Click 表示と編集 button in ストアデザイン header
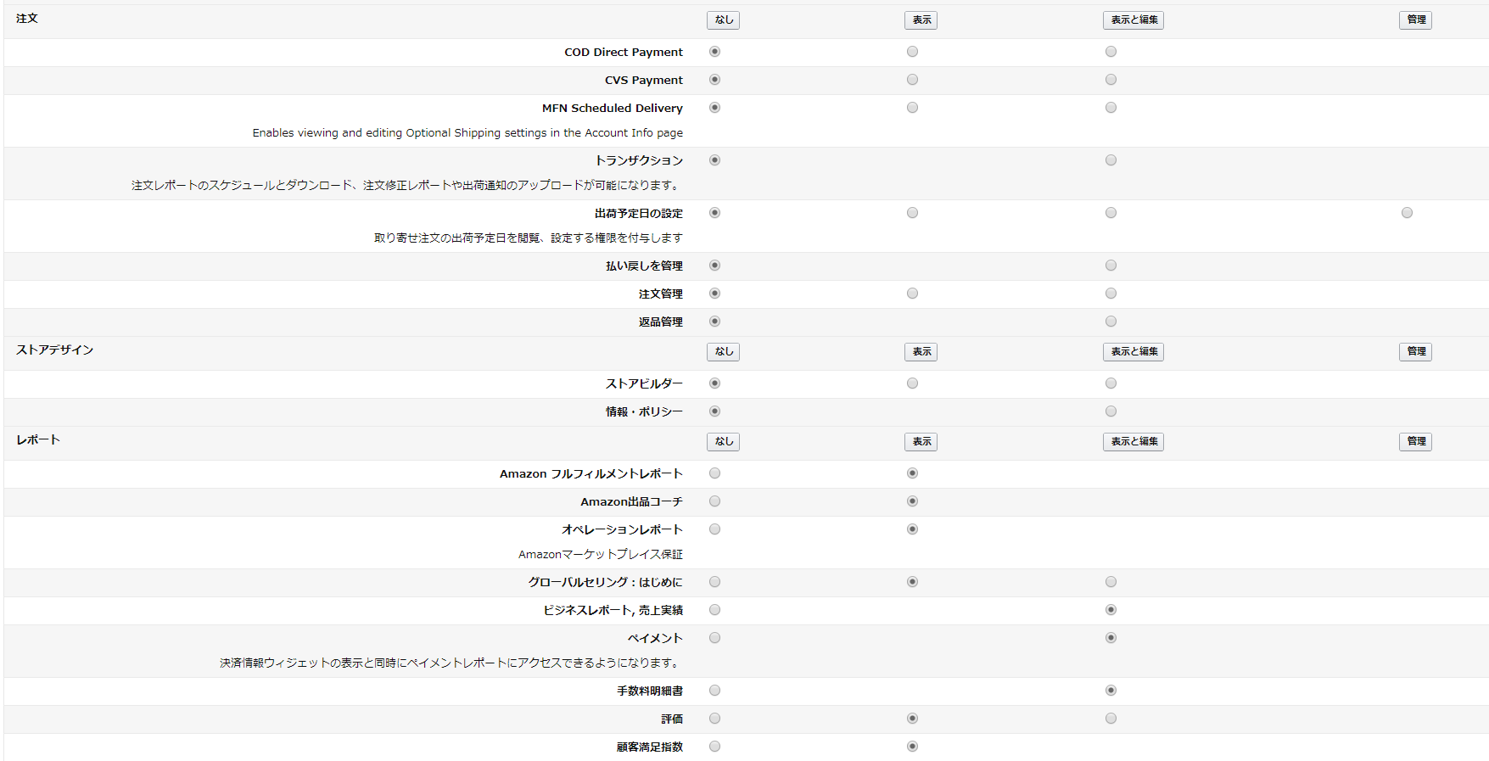 1133,351
